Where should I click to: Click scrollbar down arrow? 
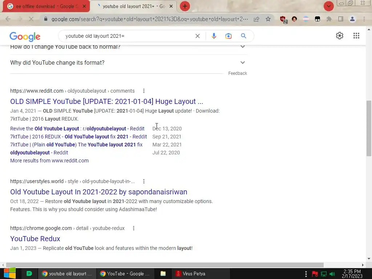point(369,259)
